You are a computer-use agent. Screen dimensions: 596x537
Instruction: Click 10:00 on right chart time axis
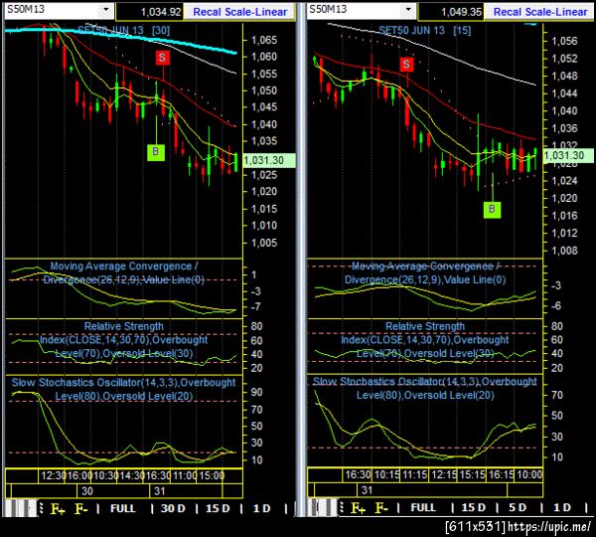point(529,475)
